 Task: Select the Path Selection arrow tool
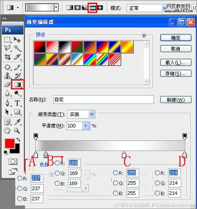(x=7, y=112)
